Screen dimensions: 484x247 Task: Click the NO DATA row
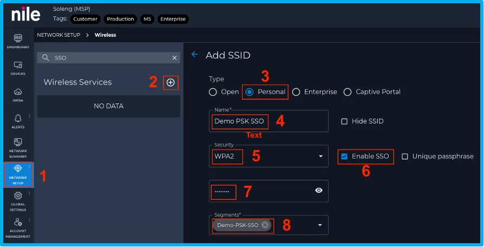(109, 106)
